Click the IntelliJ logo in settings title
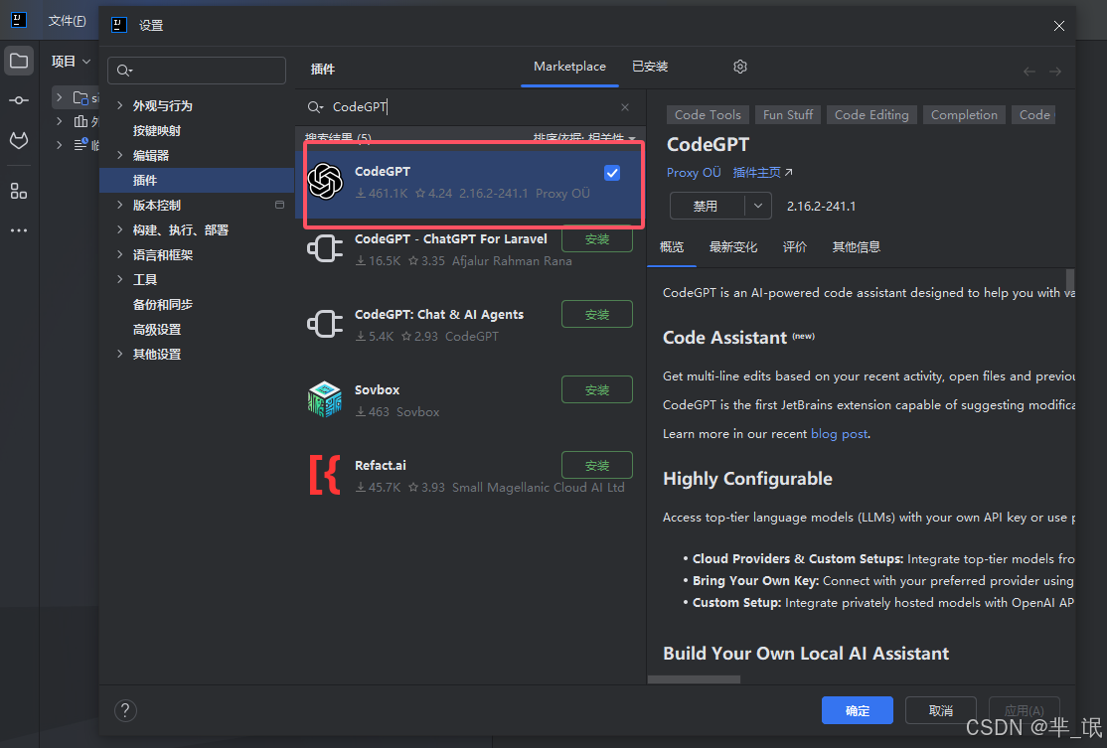This screenshot has height=748, width=1107. click(119, 26)
